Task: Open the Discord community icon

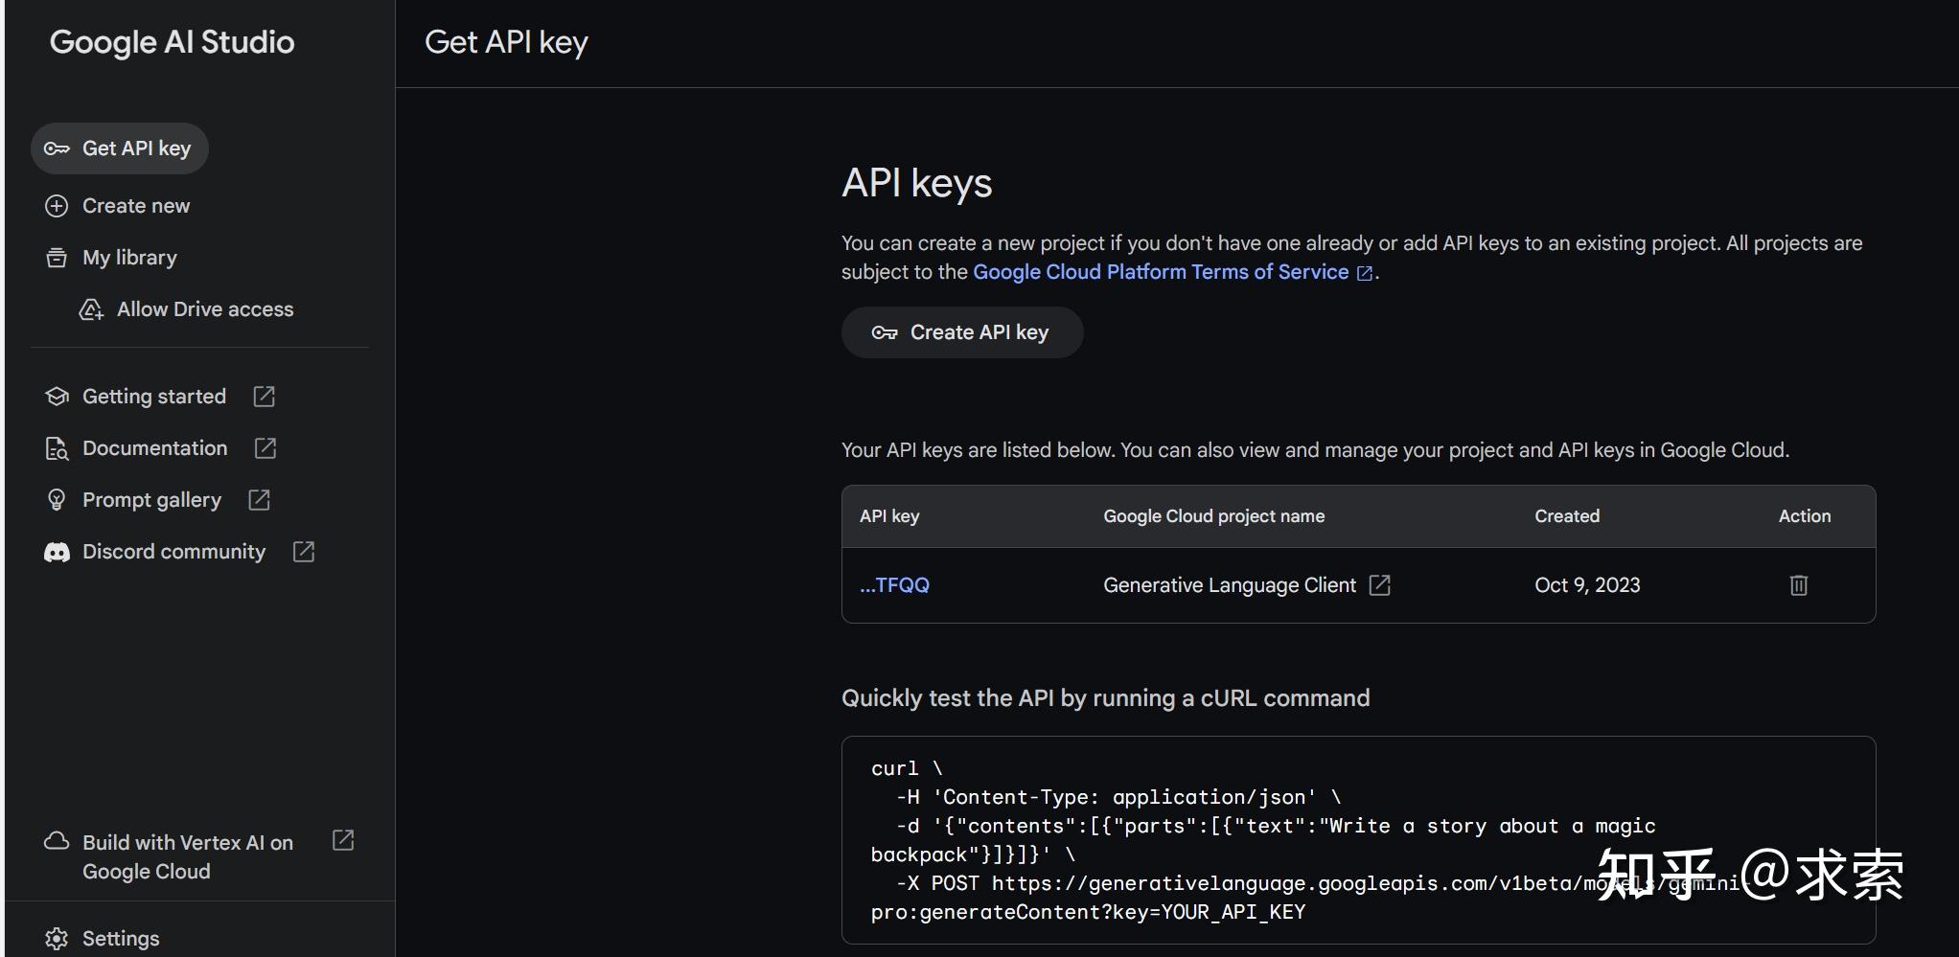Action: [x=56, y=552]
